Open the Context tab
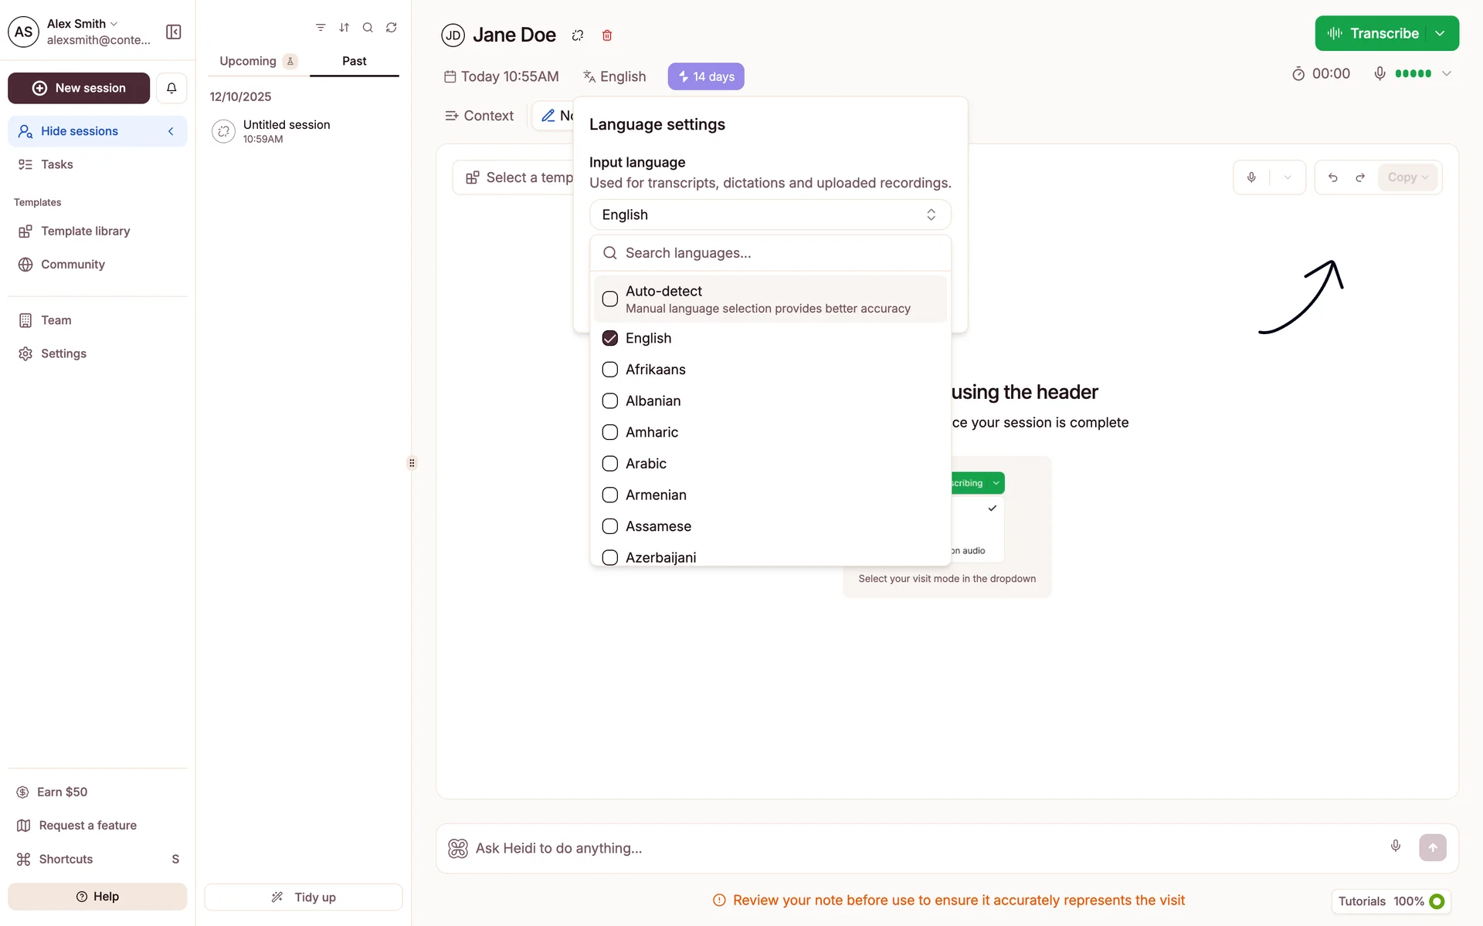1483x926 pixels. pyautogui.click(x=480, y=116)
